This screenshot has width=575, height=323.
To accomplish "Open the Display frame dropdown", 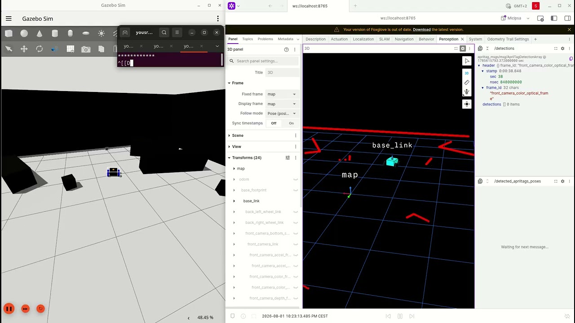I will click(282, 104).
